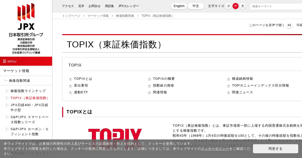Open 株価指数ラインナップ in sidebar

28,91
